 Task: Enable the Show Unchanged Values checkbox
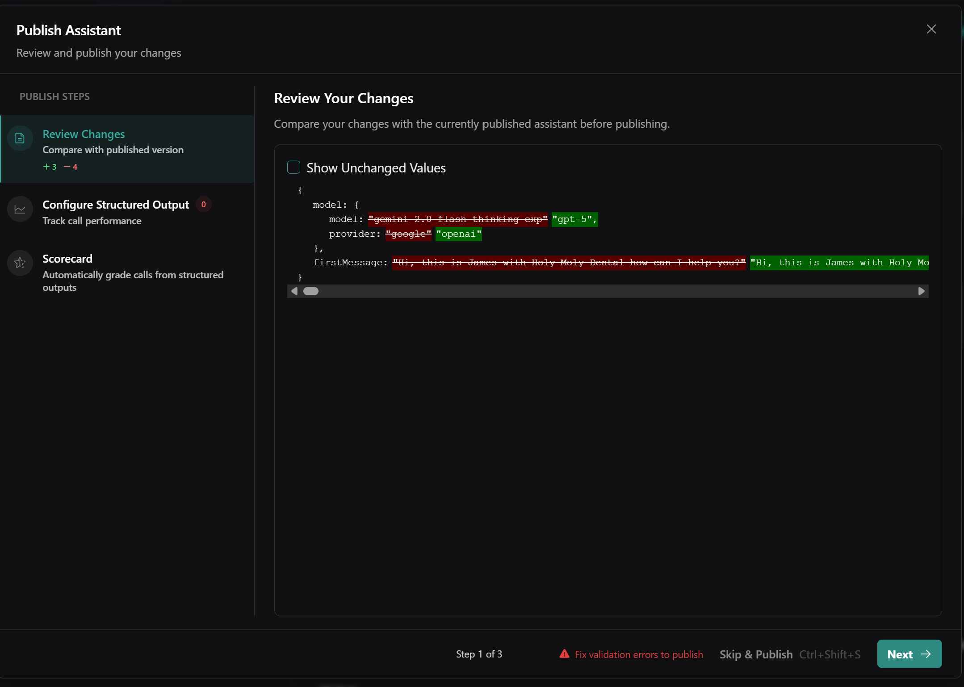293,168
